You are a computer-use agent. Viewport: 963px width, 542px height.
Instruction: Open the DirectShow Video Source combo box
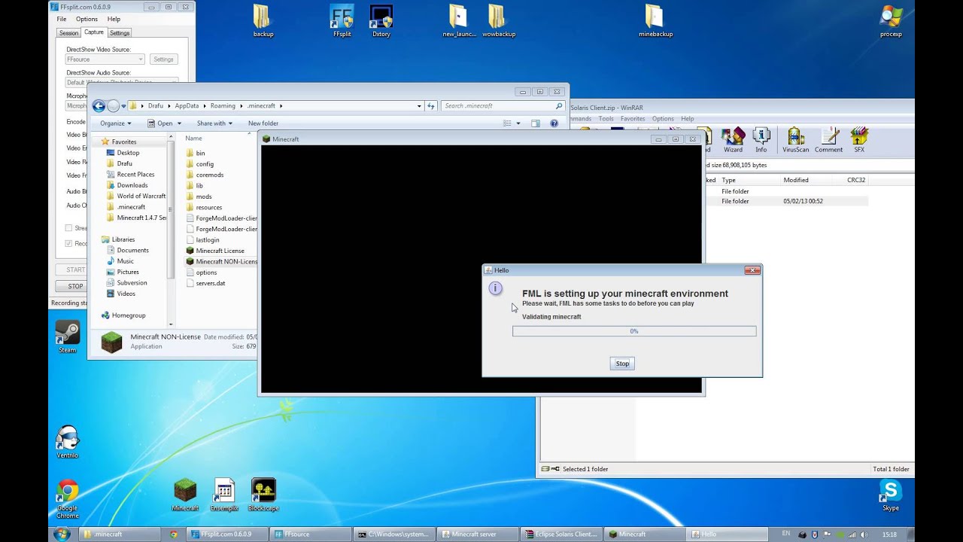point(105,59)
